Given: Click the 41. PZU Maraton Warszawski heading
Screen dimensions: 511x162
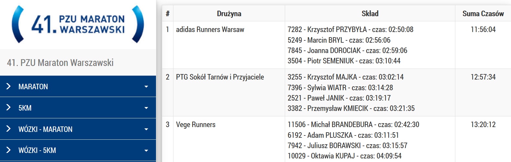Looking at the screenshot, I should click(60, 62).
